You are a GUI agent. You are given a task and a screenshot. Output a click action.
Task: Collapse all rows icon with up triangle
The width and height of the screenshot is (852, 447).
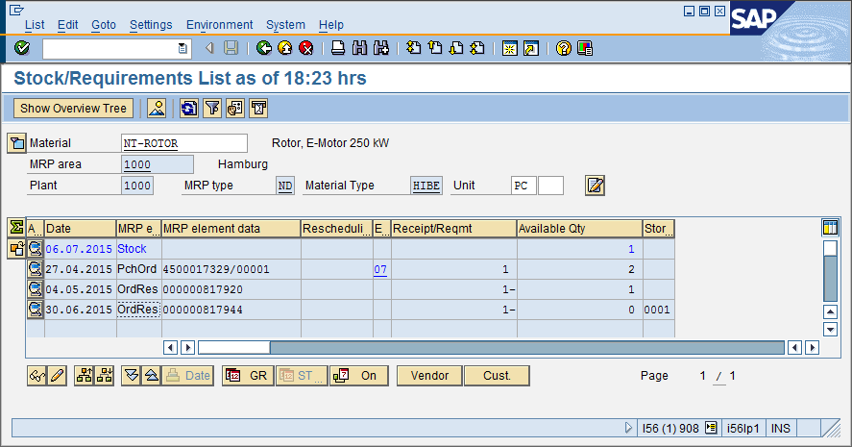click(152, 376)
